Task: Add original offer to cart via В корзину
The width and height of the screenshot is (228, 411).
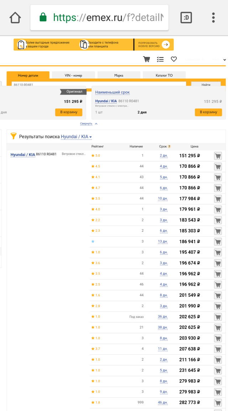Action: [69, 112]
